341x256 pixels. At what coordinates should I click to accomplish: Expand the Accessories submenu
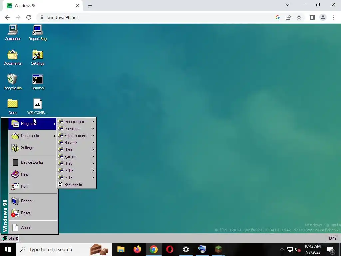tap(76, 121)
